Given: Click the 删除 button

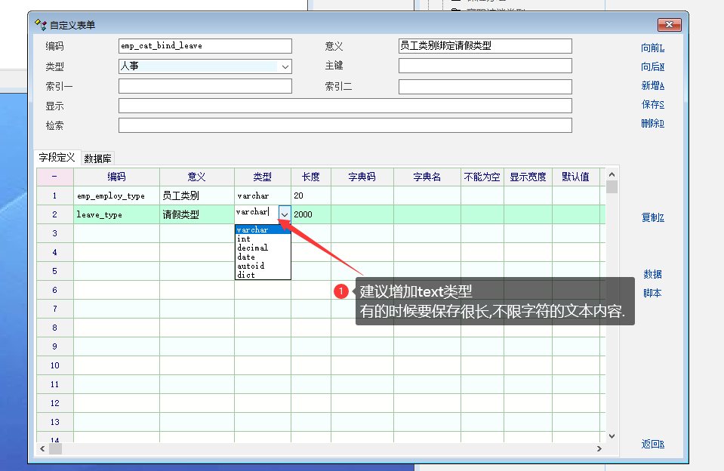Looking at the screenshot, I should 652,123.
